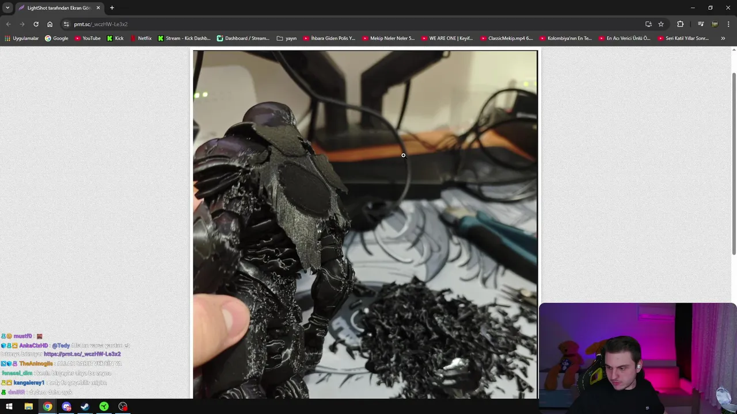Show the hidden bookmarks overflow chevron
The image size is (737, 414).
point(723,39)
